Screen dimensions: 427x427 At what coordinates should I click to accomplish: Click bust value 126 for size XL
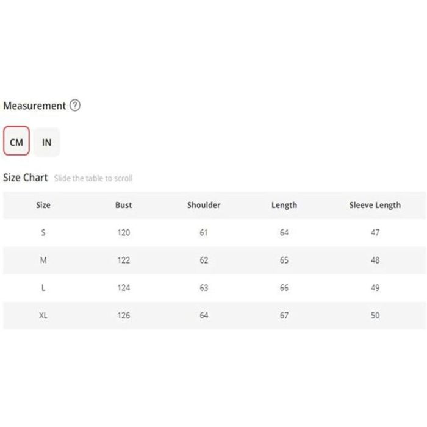pyautogui.click(x=124, y=315)
